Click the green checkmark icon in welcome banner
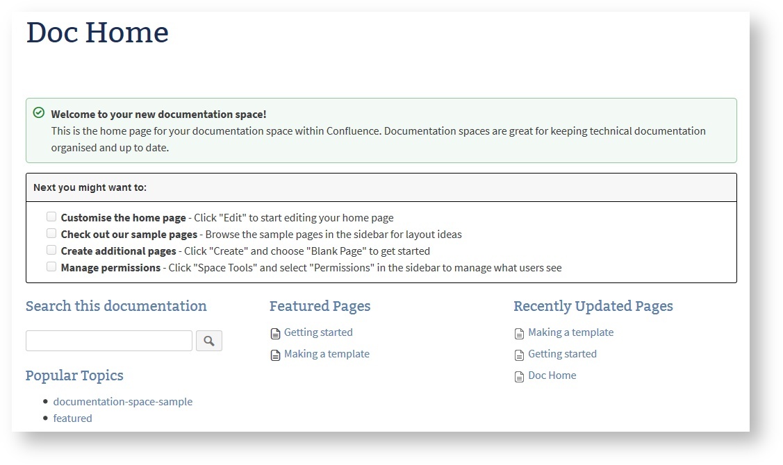 pos(39,113)
